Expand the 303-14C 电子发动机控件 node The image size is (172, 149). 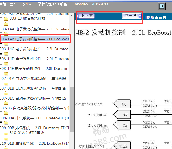[x=1, y=44]
